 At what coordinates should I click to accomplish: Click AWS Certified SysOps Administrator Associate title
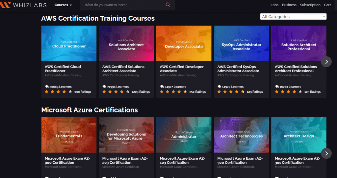tap(238, 69)
